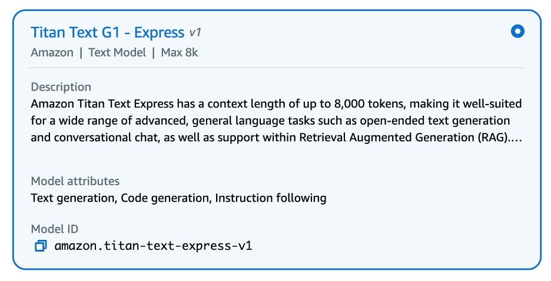Click the Description heading
551x281 pixels.
(x=61, y=87)
